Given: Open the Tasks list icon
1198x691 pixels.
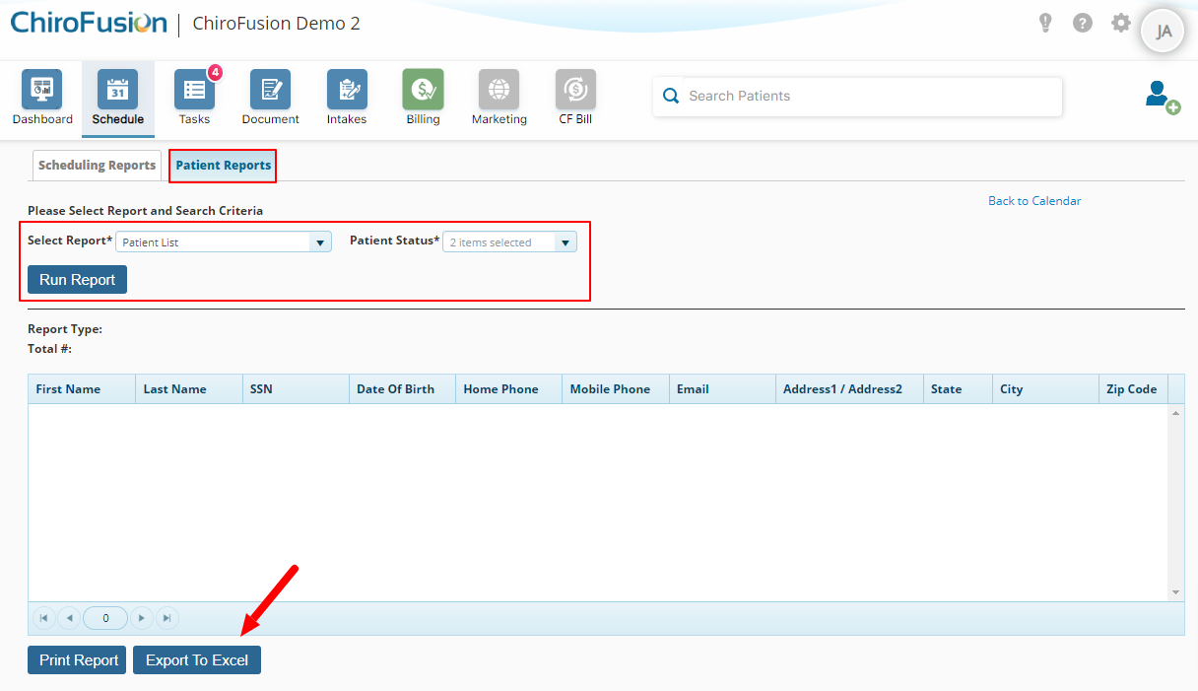Looking at the screenshot, I should click(194, 90).
